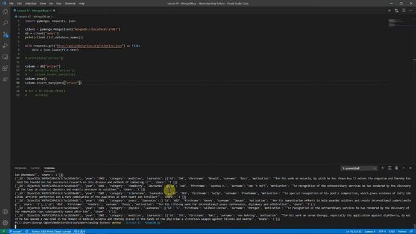Screen dimensions: 416x234
Task: Change the Python language mode status item
Action: pyautogui.click(x=402, y=231)
